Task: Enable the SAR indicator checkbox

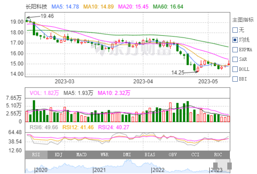Action: coord(235,59)
